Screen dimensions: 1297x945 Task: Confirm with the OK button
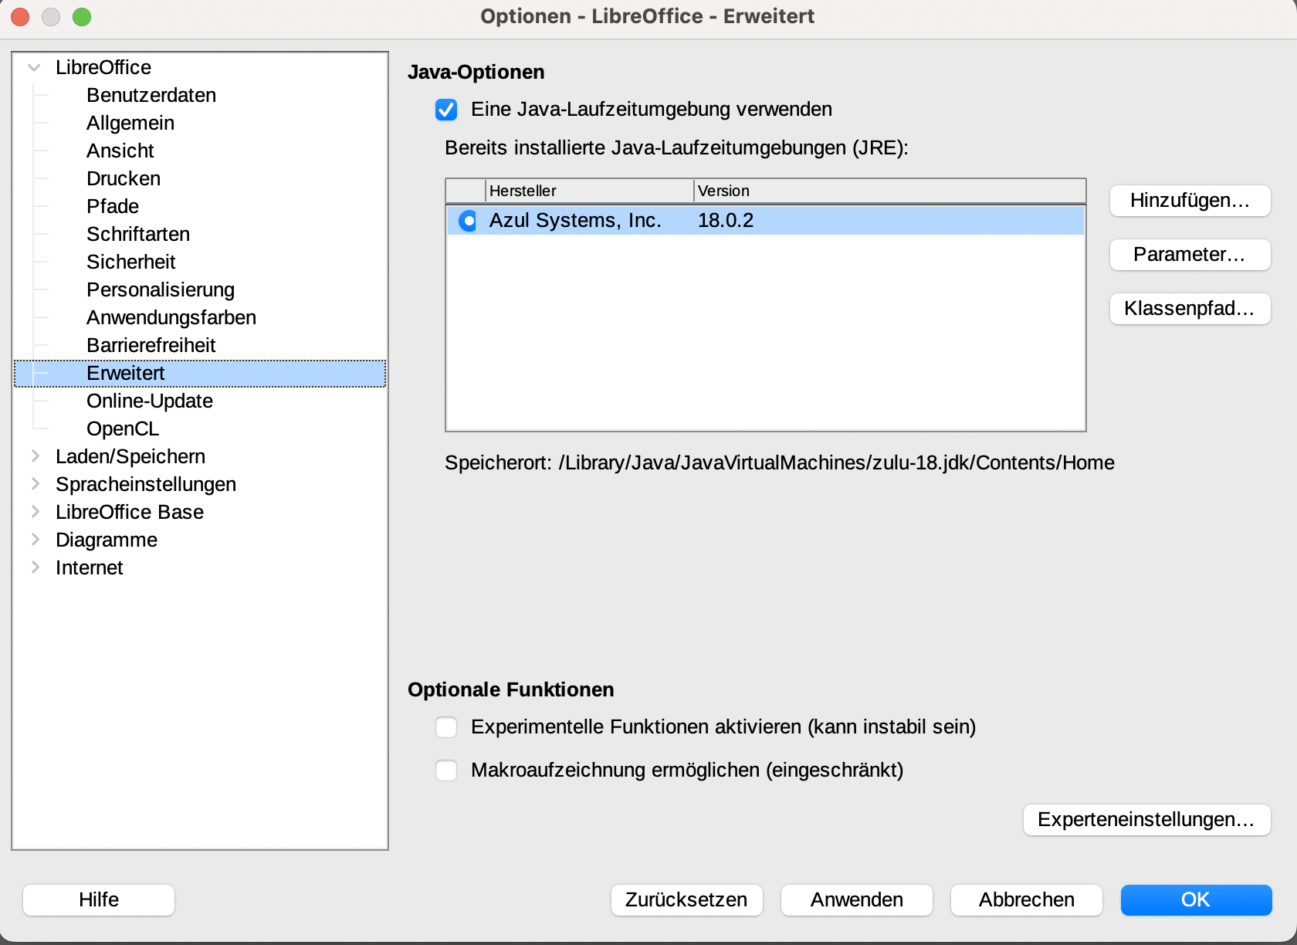coord(1196,900)
